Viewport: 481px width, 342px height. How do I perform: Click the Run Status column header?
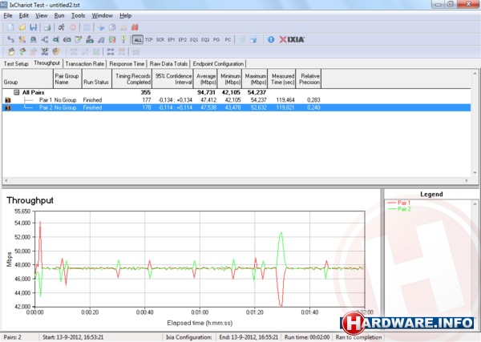pos(97,79)
